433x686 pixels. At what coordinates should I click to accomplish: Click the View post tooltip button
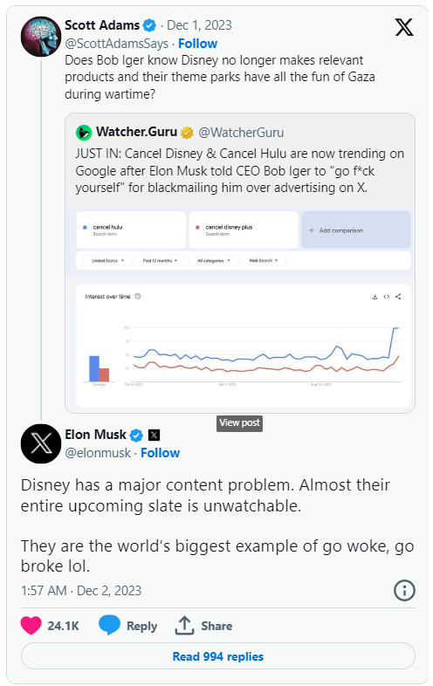point(239,423)
